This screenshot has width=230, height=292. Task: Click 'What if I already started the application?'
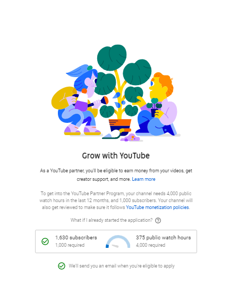pos(112,220)
